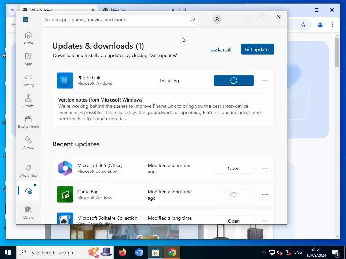Viewport: 346px width, 259px height.
Task: Open the Apps section in the sidebar
Action: [x=28, y=59]
